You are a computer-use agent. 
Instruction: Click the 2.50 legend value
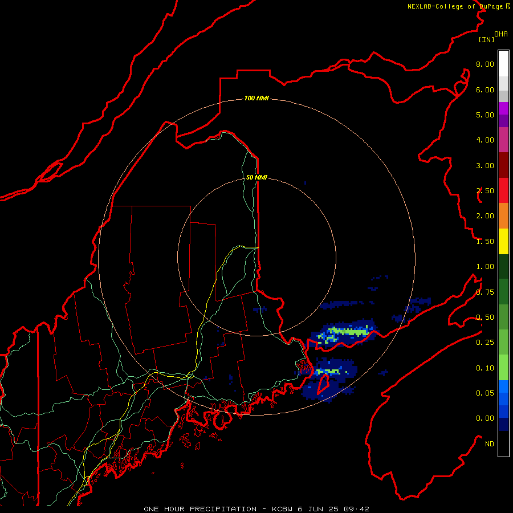coord(485,191)
